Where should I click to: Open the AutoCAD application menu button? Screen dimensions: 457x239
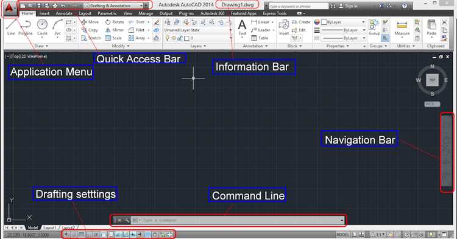pos(10,9)
